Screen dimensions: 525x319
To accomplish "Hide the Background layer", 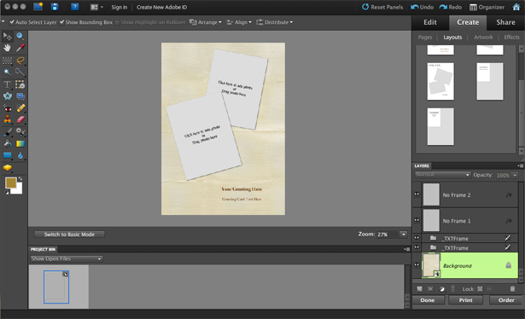I will coord(417,264).
